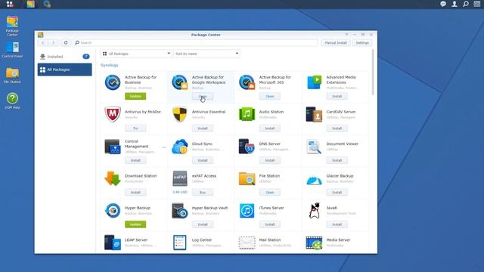
Task: Click Buy for exFAT Access
Action: (x=203, y=193)
